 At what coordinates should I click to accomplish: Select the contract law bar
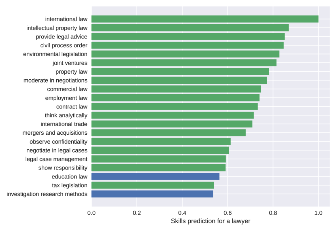point(174,106)
